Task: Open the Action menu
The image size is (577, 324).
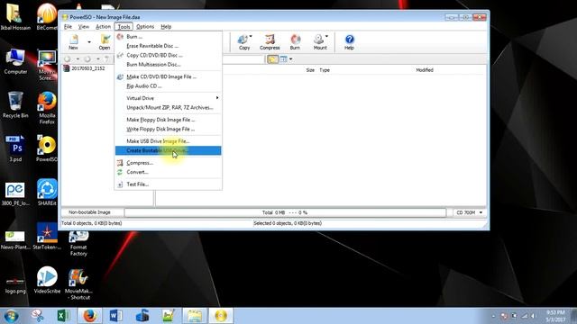Action: [103, 26]
